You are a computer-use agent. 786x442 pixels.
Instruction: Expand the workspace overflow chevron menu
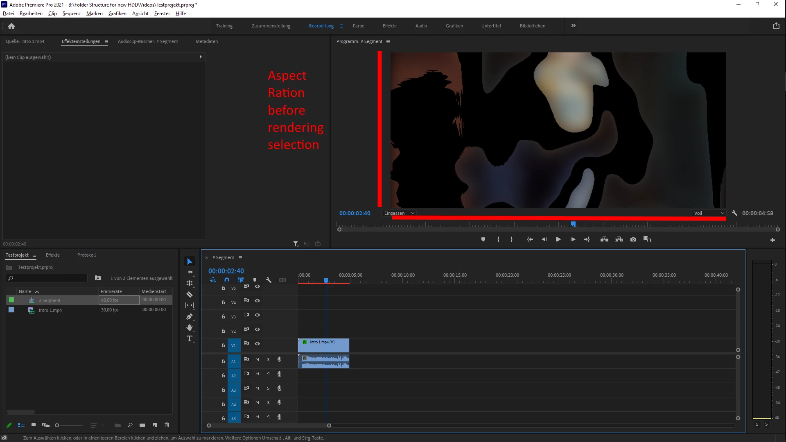(x=574, y=25)
